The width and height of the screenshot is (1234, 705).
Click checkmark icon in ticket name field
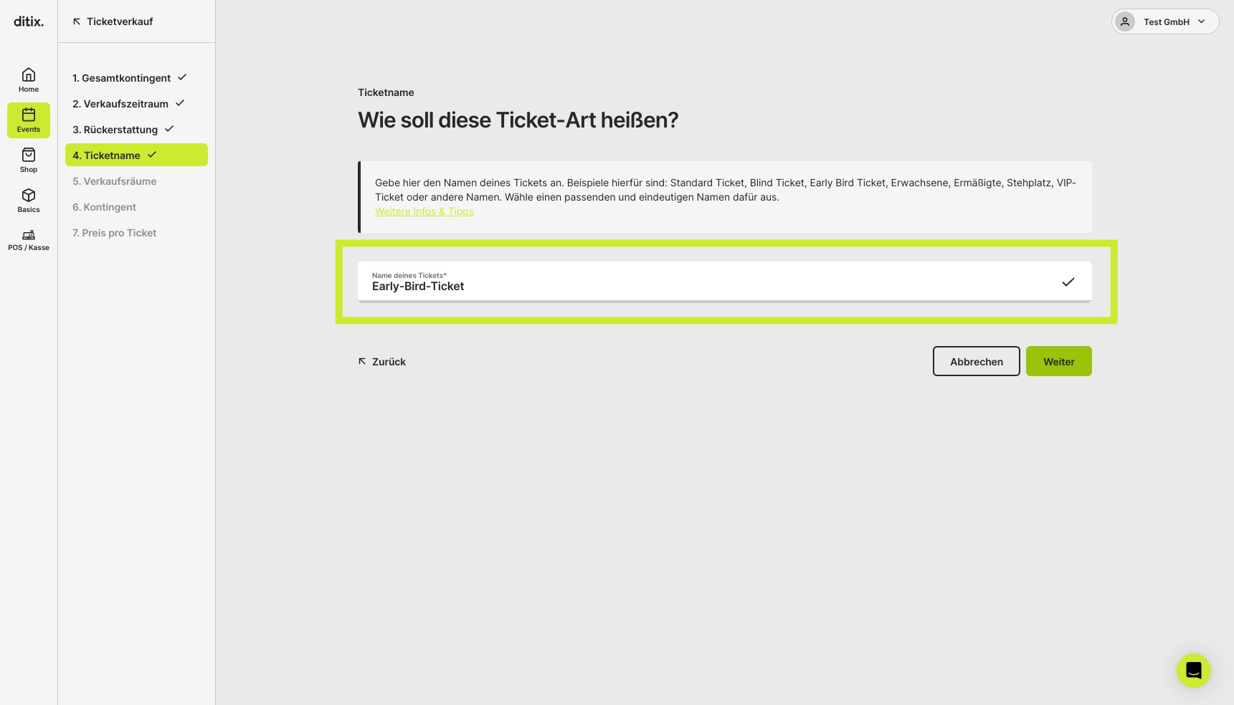click(1068, 282)
